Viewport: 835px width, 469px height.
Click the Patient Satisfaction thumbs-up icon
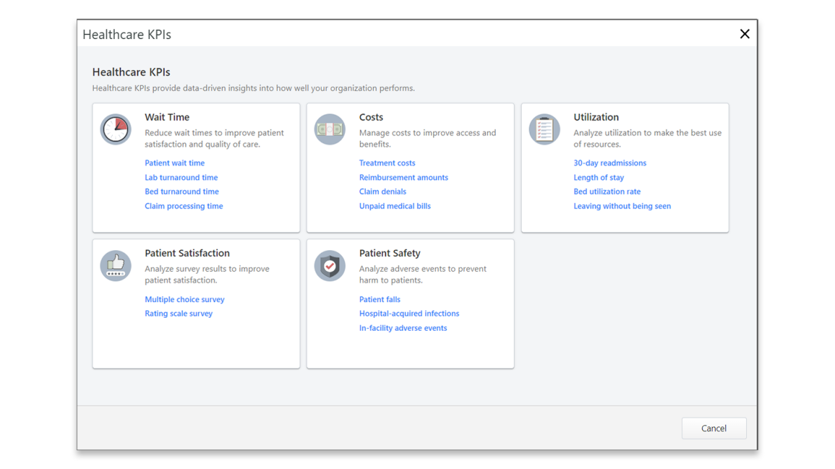point(115,265)
